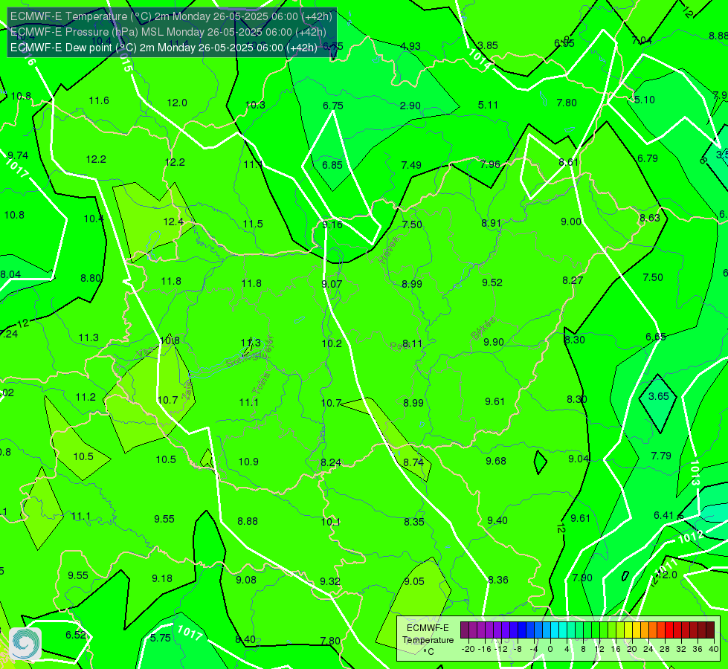Click the Tolna county label
Viewport: 728px width, 669px height.
(x=262, y=383)
